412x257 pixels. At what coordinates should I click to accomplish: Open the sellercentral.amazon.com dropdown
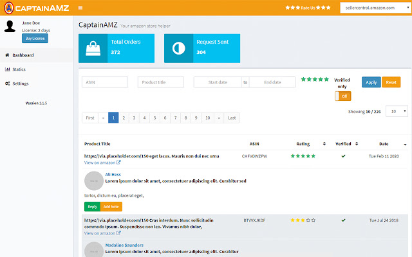coord(373,8)
